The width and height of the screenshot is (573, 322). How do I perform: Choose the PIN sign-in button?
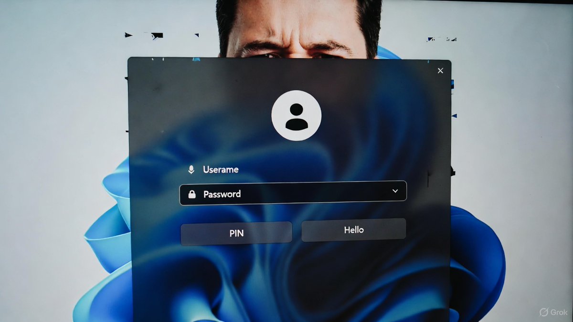click(x=236, y=233)
